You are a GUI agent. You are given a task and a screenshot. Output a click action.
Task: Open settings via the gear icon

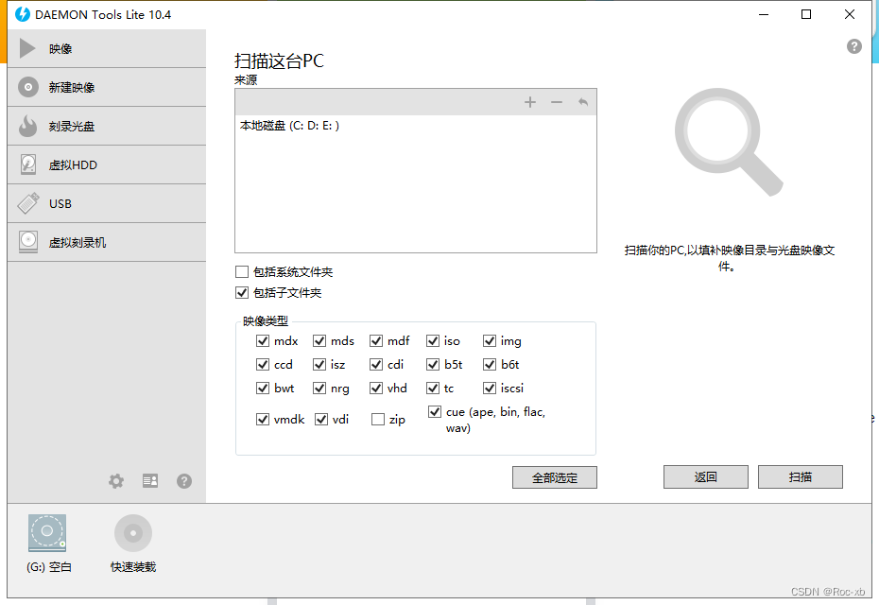[116, 480]
